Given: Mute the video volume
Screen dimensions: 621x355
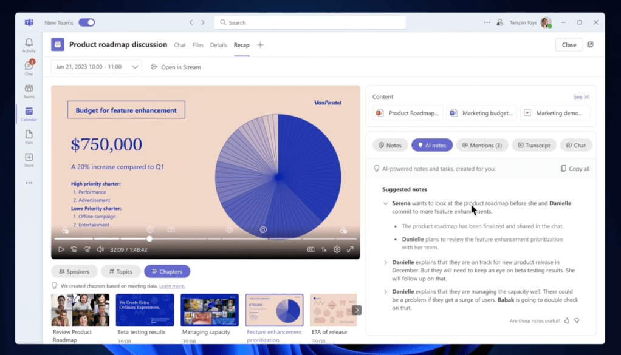Looking at the screenshot, I should tap(100, 249).
